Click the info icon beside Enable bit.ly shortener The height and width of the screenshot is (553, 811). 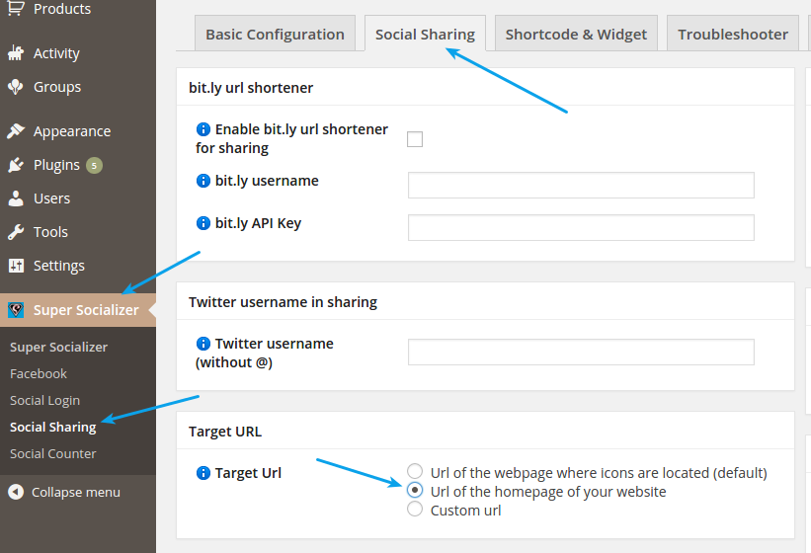click(203, 129)
